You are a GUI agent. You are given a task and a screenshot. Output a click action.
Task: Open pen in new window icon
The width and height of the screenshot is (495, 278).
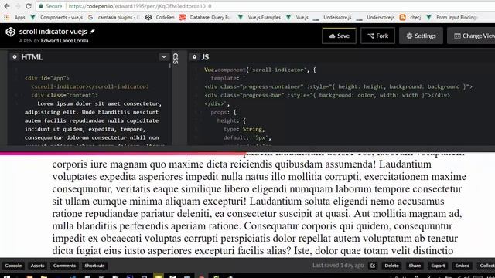coord(373,266)
